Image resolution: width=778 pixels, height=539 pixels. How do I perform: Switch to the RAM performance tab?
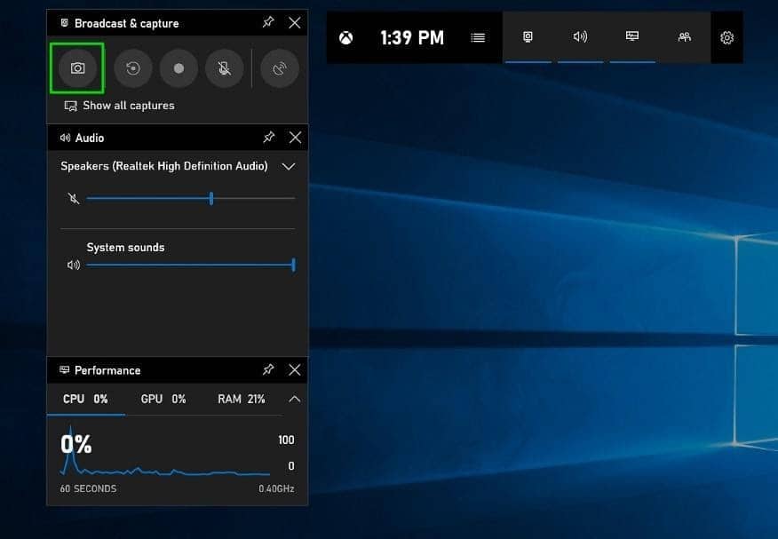[x=242, y=400]
